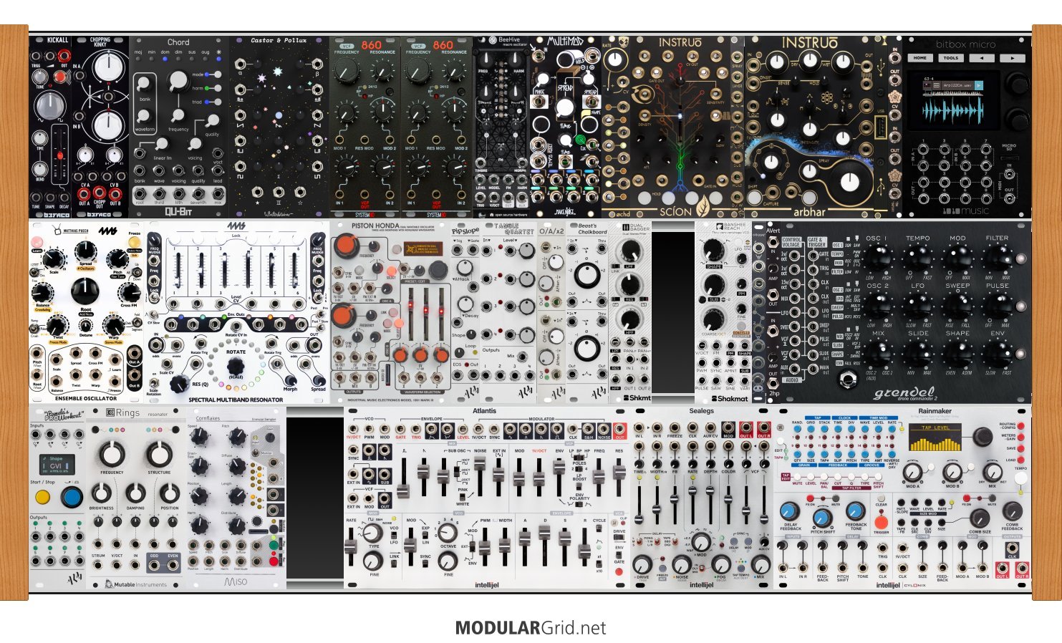Click the ENV knob on Grendel Drone Commander
Image resolution: width=1062 pixels, height=643 pixels.
point(998,353)
